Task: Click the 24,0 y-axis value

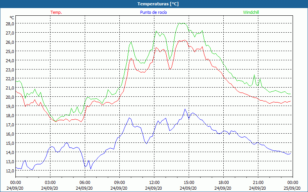Action: (x=10, y=61)
